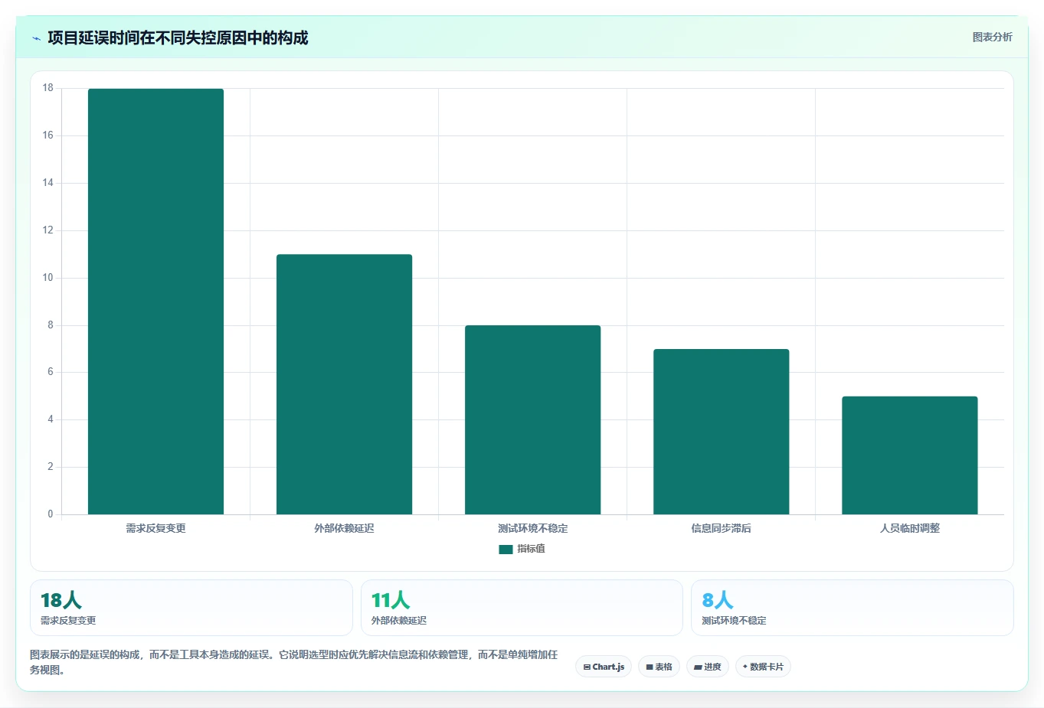1044x708 pixels.
Task: Click the 需求反复变更 caption under 18人
Action: [x=68, y=621]
